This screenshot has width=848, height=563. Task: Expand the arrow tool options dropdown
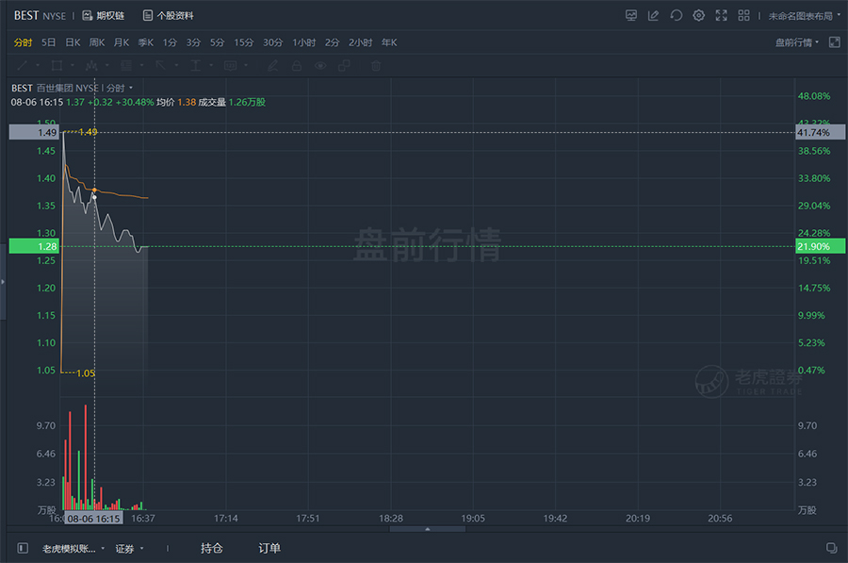click(176, 65)
